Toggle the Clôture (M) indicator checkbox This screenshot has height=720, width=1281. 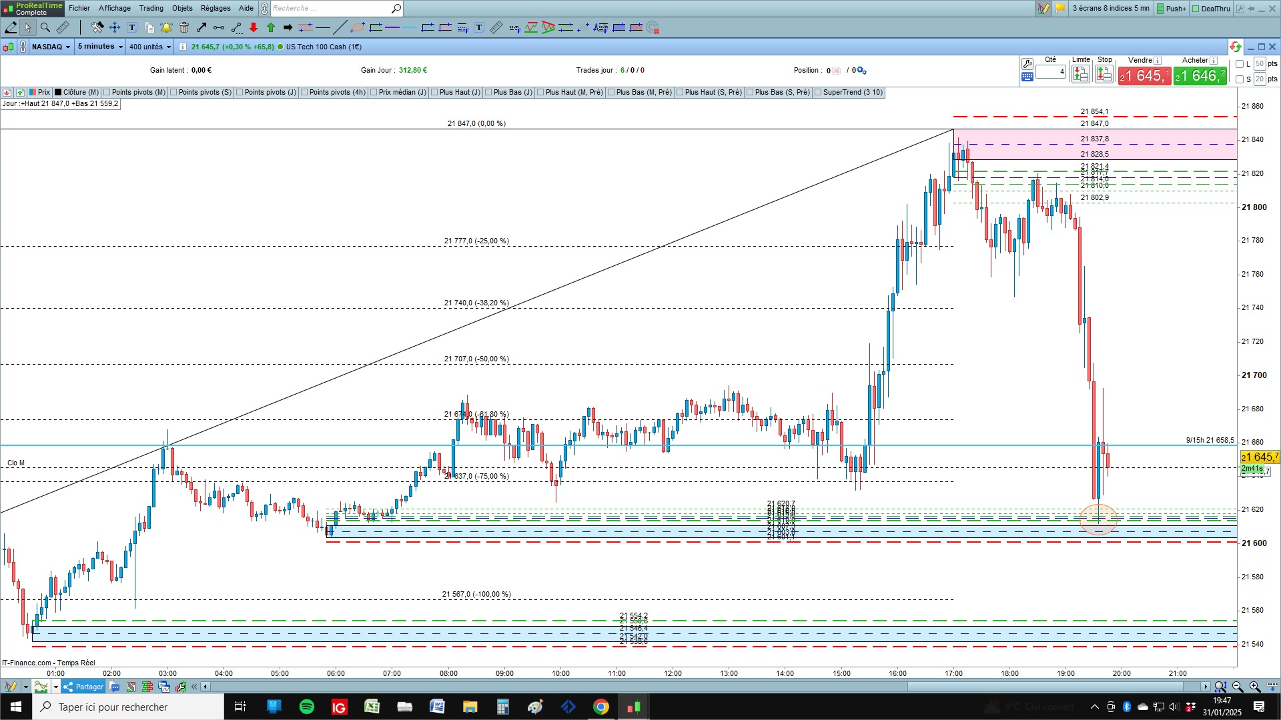tap(59, 93)
